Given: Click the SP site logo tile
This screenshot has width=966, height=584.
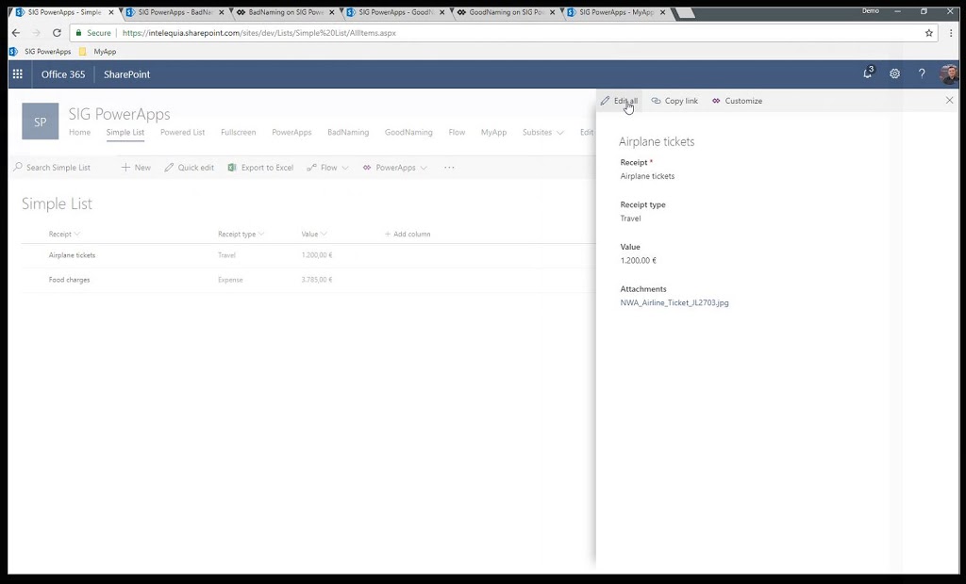Looking at the screenshot, I should 40,122.
